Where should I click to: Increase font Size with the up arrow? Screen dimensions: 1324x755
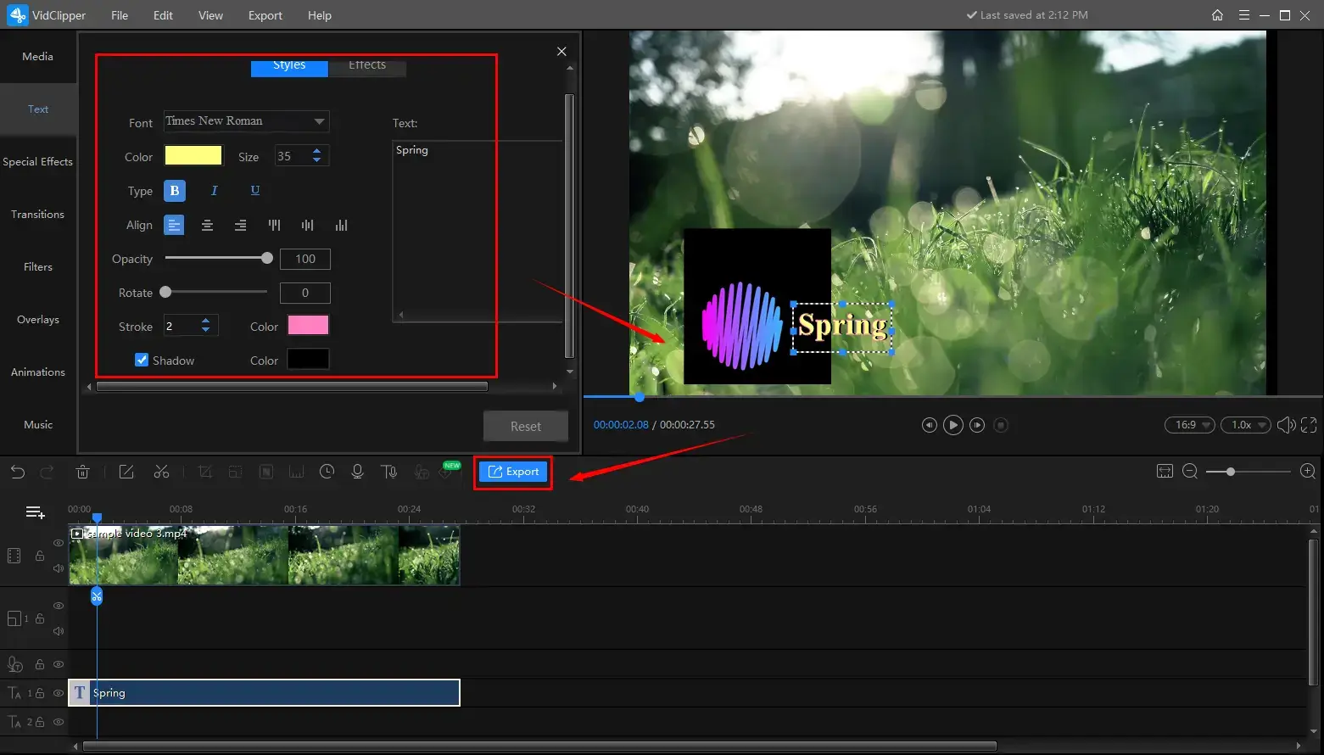(316, 151)
